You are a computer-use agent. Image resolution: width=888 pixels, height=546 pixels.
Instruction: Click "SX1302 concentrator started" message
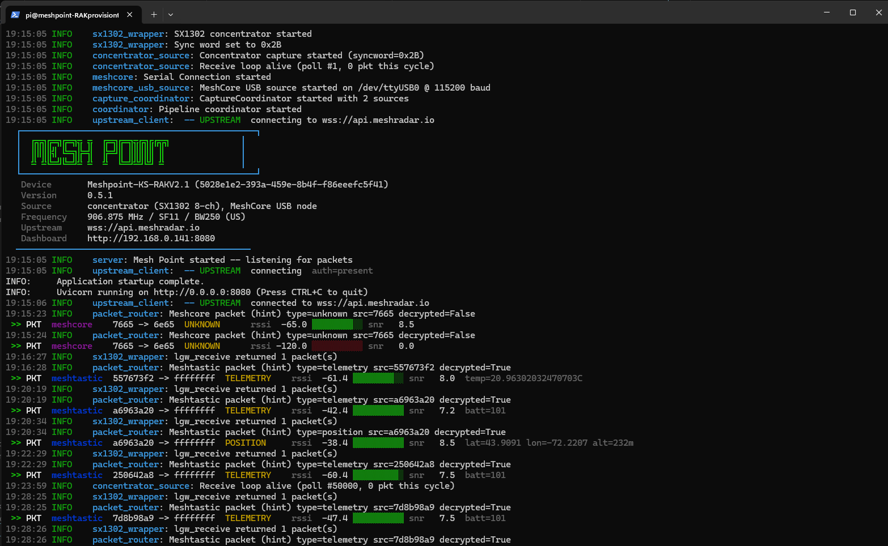click(x=243, y=34)
